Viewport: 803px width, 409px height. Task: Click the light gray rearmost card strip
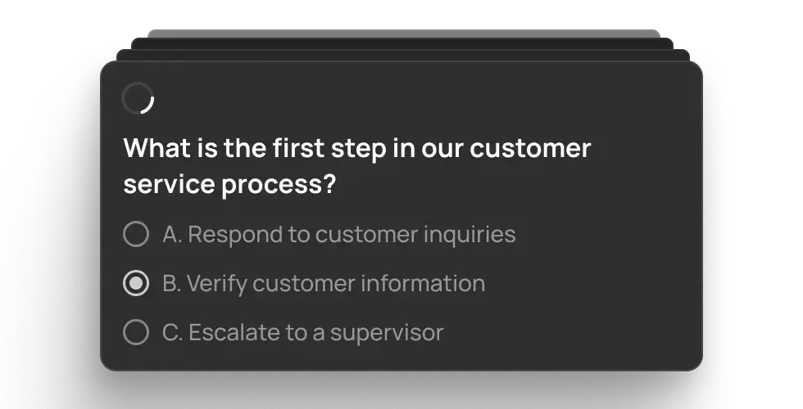point(403,34)
